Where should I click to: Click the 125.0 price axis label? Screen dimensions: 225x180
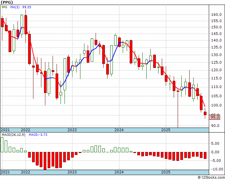click(x=216, y=63)
